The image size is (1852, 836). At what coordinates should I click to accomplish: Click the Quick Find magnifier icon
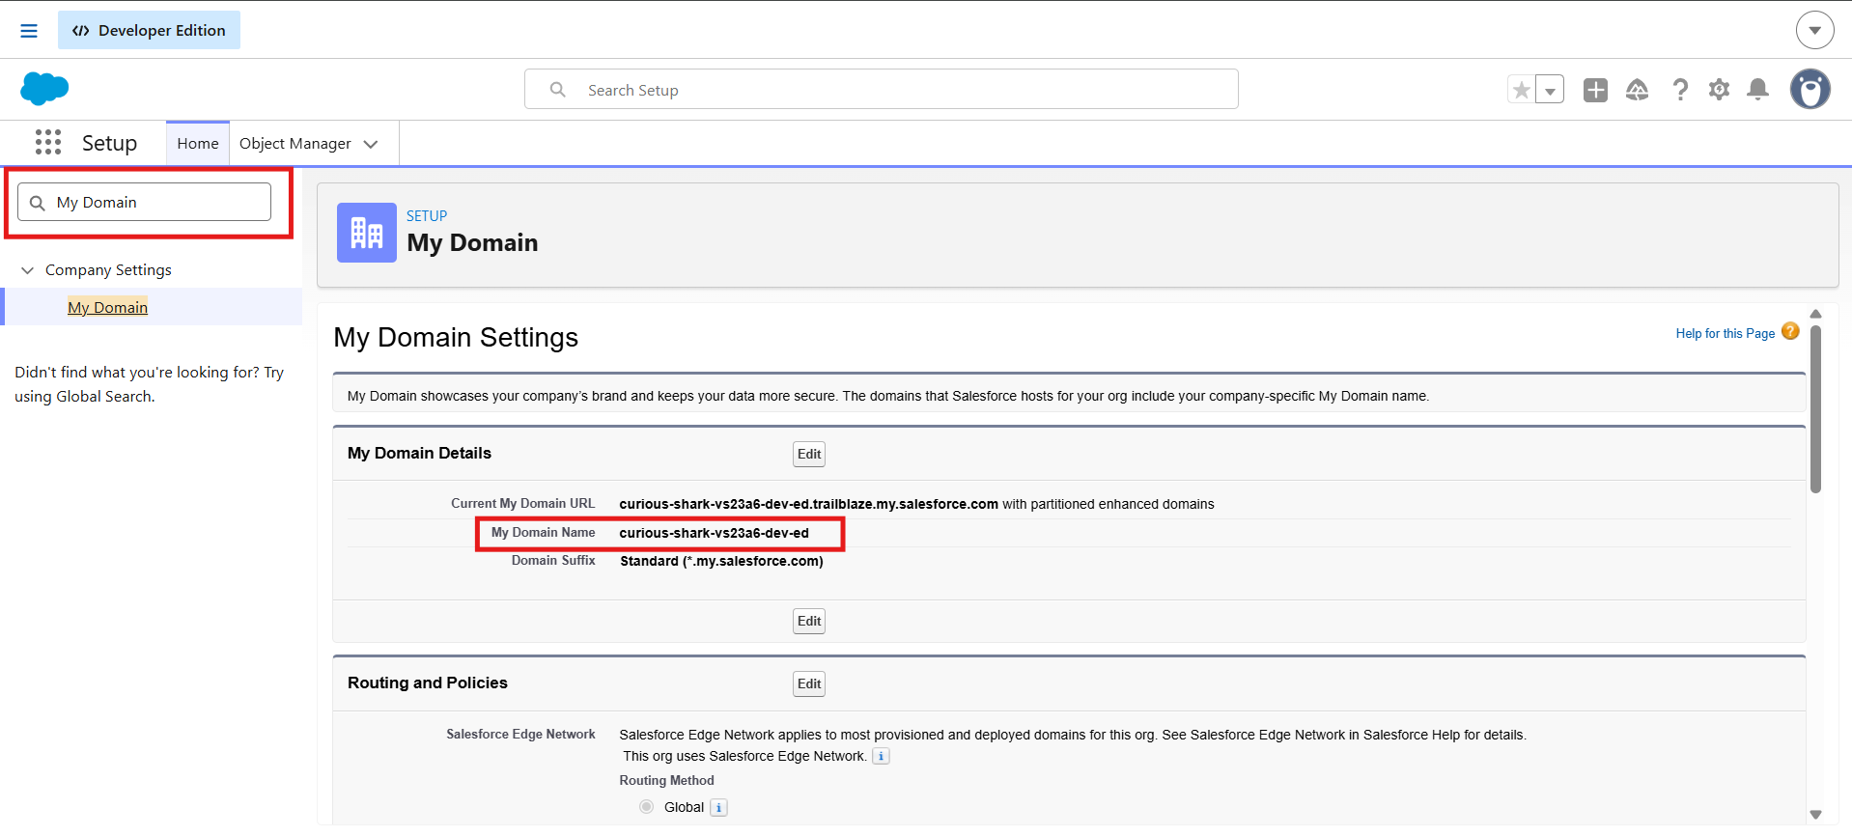[x=38, y=203]
